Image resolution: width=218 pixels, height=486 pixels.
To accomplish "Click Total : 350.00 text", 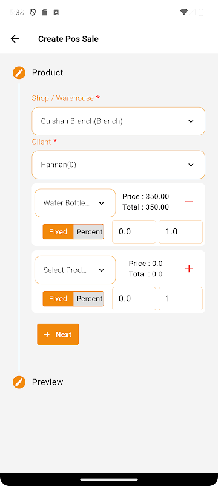I will point(146,207).
